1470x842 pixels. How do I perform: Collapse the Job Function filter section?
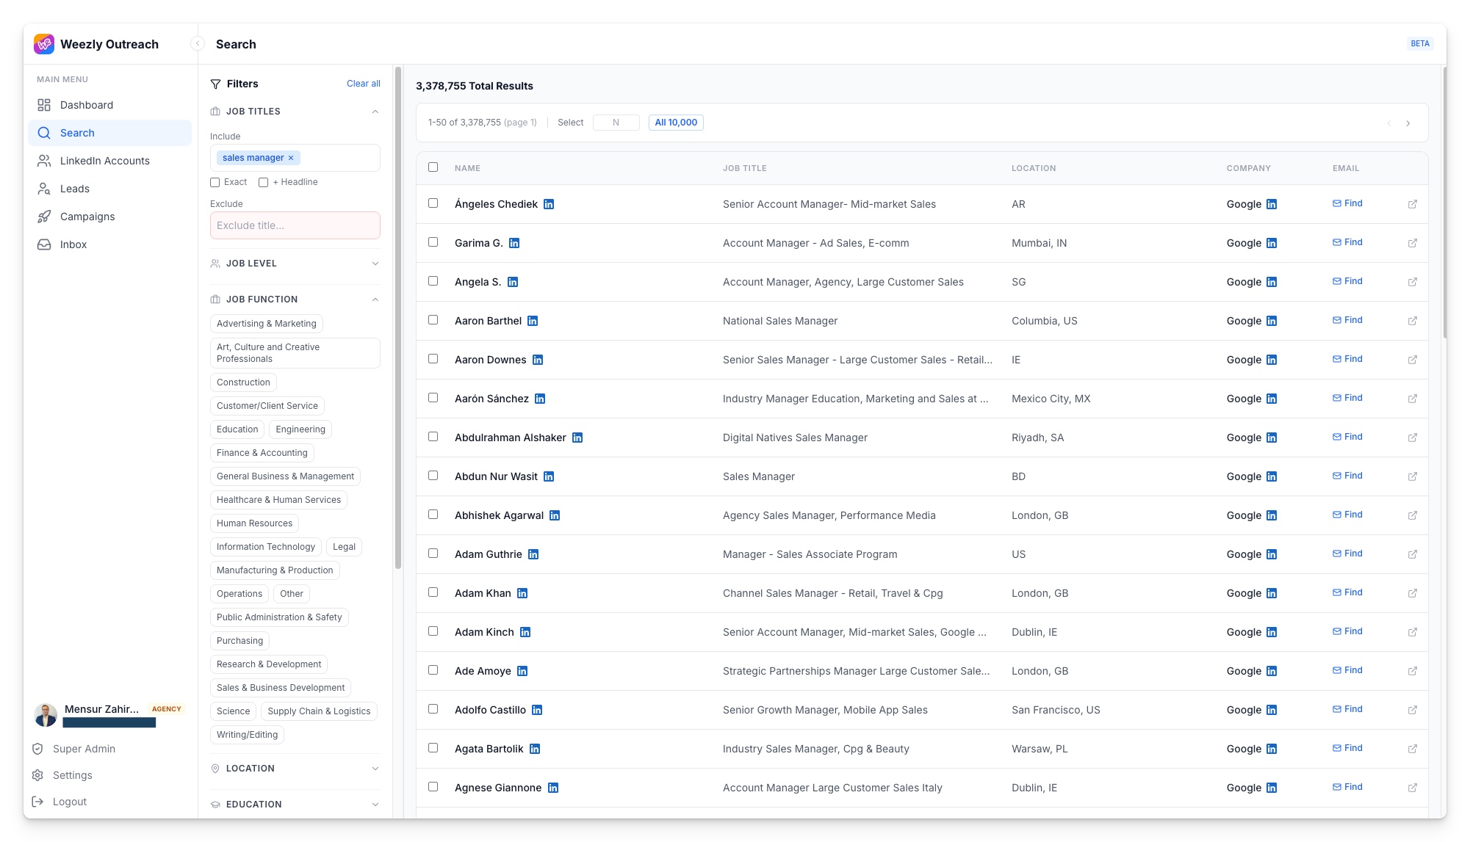pos(375,300)
